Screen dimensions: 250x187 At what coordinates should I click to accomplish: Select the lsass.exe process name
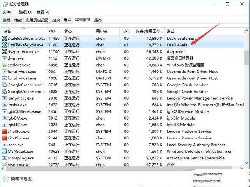coord(16,145)
